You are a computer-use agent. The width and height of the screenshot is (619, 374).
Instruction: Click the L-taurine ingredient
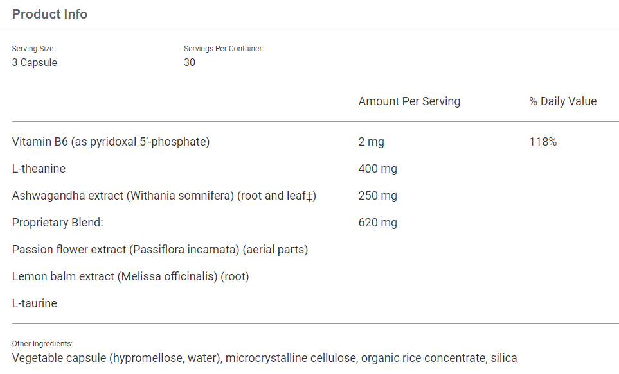(35, 303)
